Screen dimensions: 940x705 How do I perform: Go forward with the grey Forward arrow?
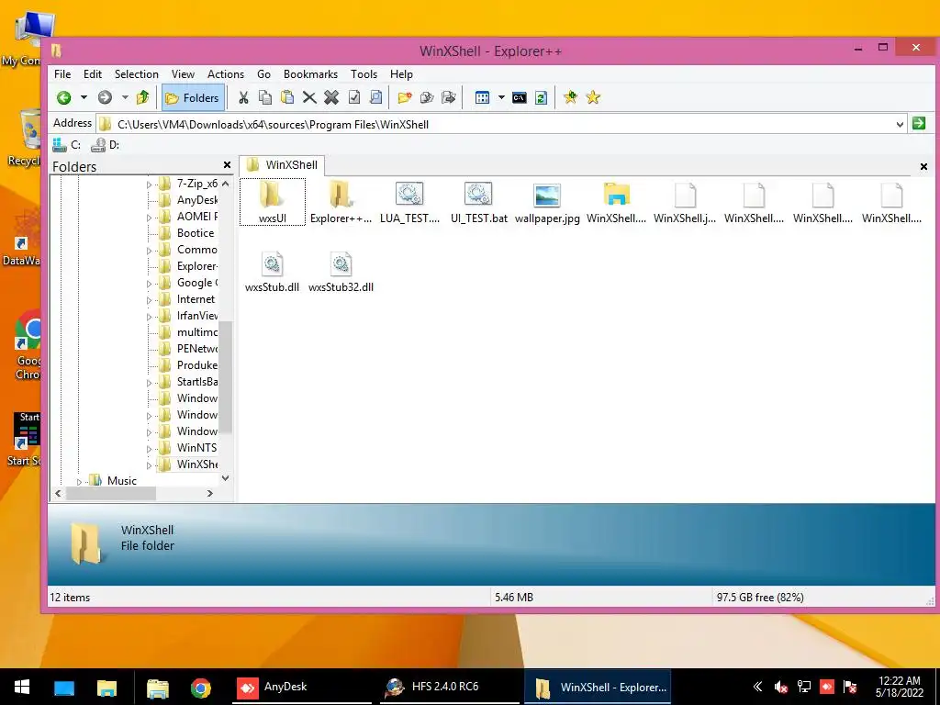coord(105,97)
